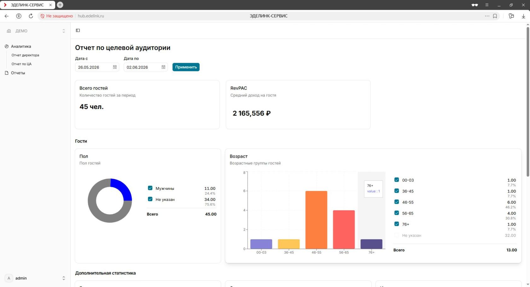Image resolution: width=530 pixels, height=287 pixels.
Task: Open calendar icon in Дата с field
Action: click(x=115, y=67)
